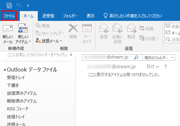Click the 会議 meeting button
The height and width of the screenshot is (126, 180).
coord(146,28)
